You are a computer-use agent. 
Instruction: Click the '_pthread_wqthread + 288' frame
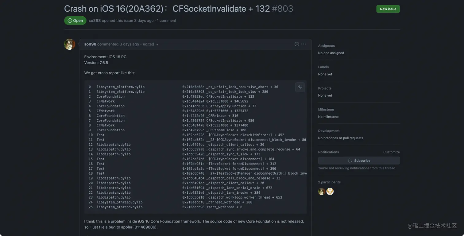pyautogui.click(x=229, y=202)
